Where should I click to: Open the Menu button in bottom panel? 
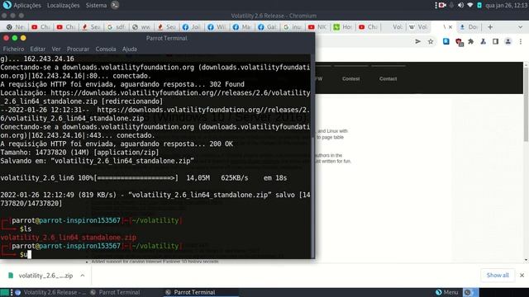446,292
